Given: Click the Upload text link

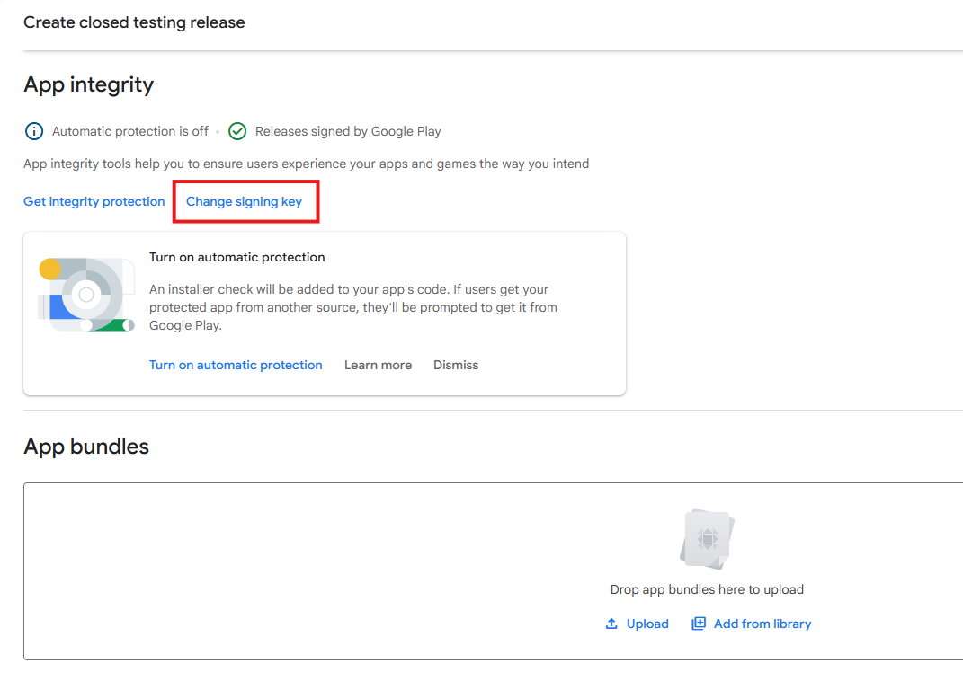Looking at the screenshot, I should click(x=647, y=624).
